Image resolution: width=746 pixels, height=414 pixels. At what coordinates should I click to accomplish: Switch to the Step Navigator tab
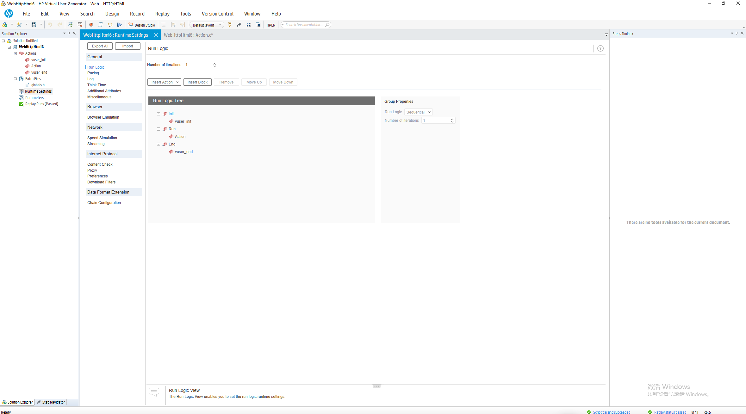click(51, 402)
